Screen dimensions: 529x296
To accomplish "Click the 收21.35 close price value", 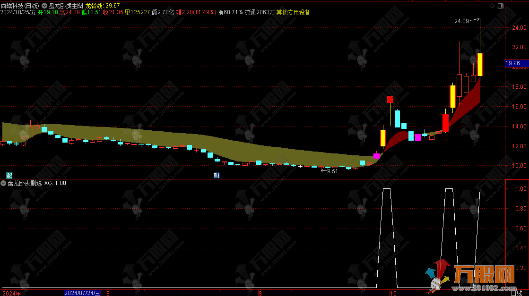I will point(113,12).
